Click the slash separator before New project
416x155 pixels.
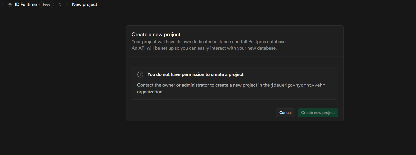click(67, 5)
